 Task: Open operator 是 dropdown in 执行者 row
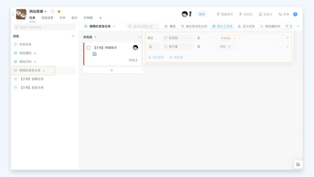tap(204, 47)
